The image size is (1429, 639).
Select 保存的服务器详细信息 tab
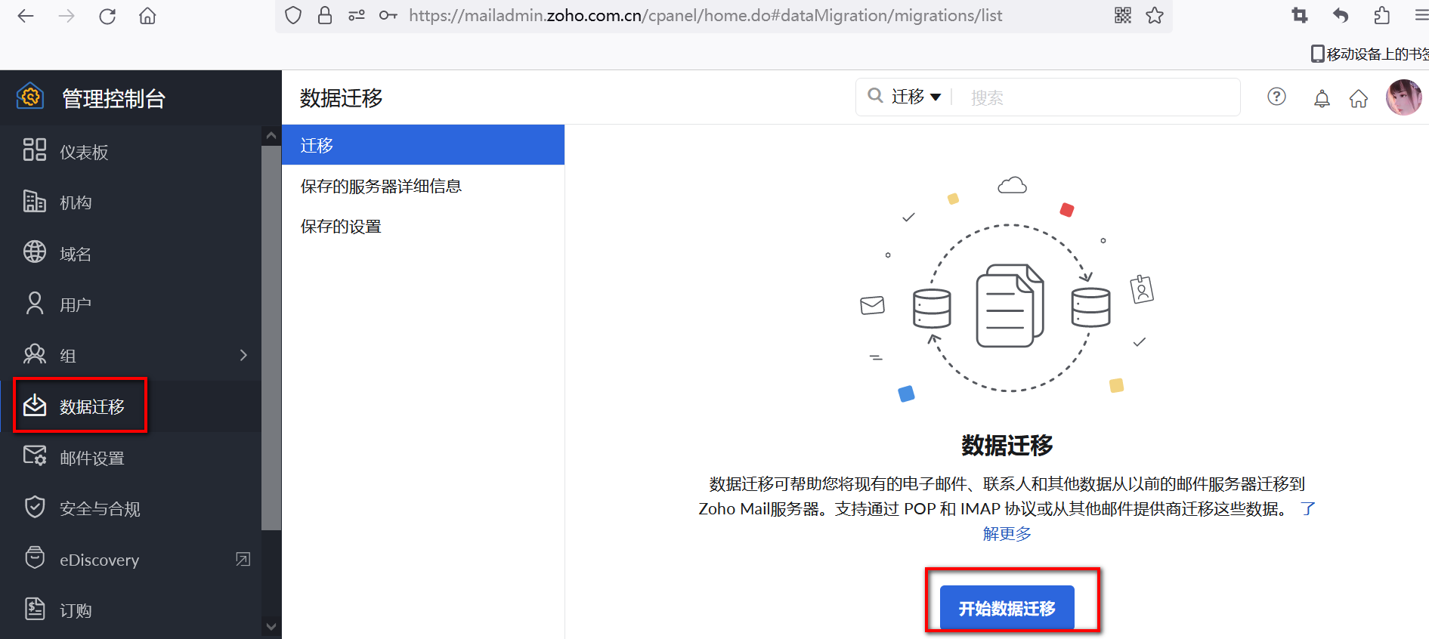tap(423, 186)
